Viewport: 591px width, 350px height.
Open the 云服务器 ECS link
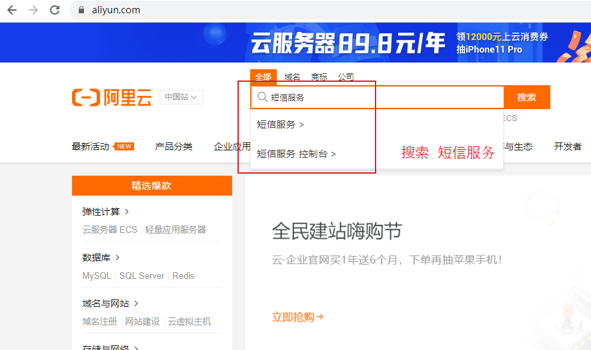pos(109,230)
